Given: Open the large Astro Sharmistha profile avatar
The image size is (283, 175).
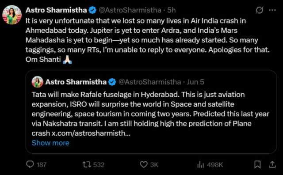Looking at the screenshot, I should click(12, 15).
